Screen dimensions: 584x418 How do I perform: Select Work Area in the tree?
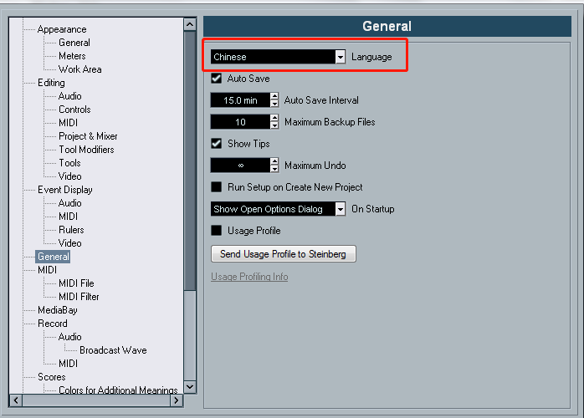point(79,69)
